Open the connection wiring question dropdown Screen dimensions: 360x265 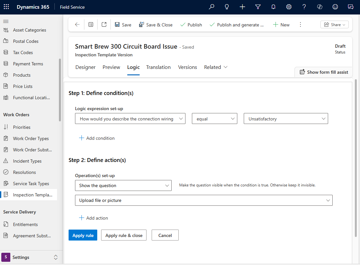(x=130, y=118)
